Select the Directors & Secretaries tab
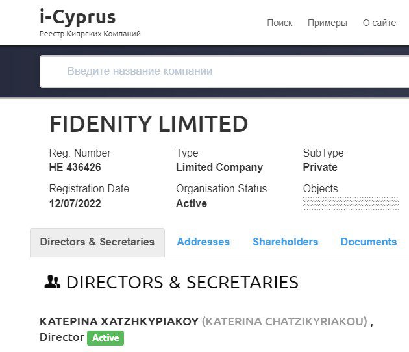This screenshot has width=409, height=352. (97, 242)
